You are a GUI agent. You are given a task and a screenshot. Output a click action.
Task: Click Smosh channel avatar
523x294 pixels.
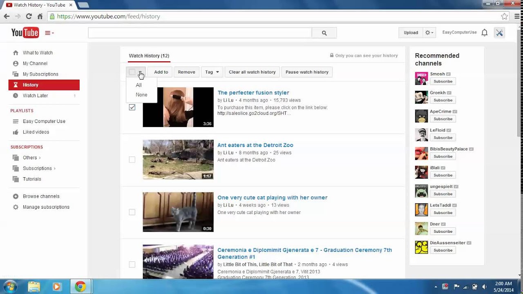click(x=421, y=78)
